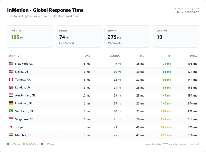Click the Brazilian flag beside Sao Paulo
The width and height of the screenshot is (206, 152).
pyautogui.click(x=11, y=111)
